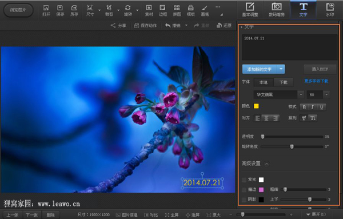Go to 上一张 (previous image)
The height and width of the screenshot is (219, 343).
12,215
